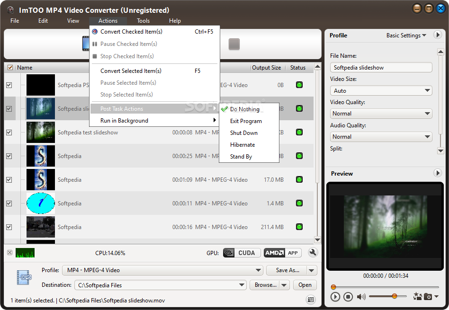Select Stand By post task action
This screenshot has width=449, height=310.
tap(249, 157)
